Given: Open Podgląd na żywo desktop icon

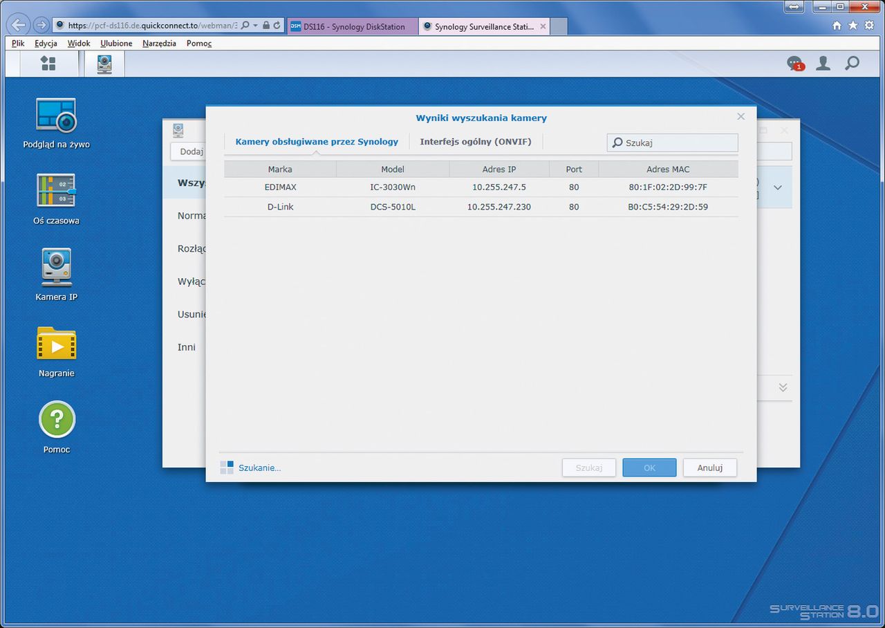Looking at the screenshot, I should click(x=56, y=124).
